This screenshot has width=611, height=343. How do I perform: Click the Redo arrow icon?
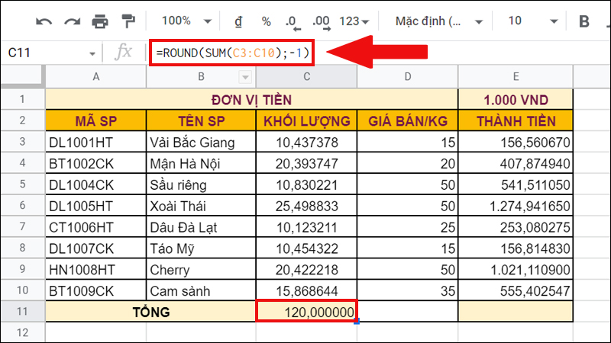[x=71, y=21]
